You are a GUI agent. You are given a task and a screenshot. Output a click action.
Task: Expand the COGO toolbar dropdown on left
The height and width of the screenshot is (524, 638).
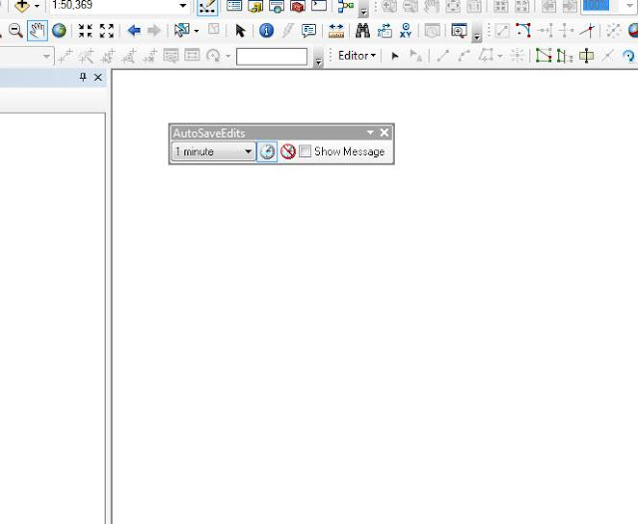[x=47, y=56]
